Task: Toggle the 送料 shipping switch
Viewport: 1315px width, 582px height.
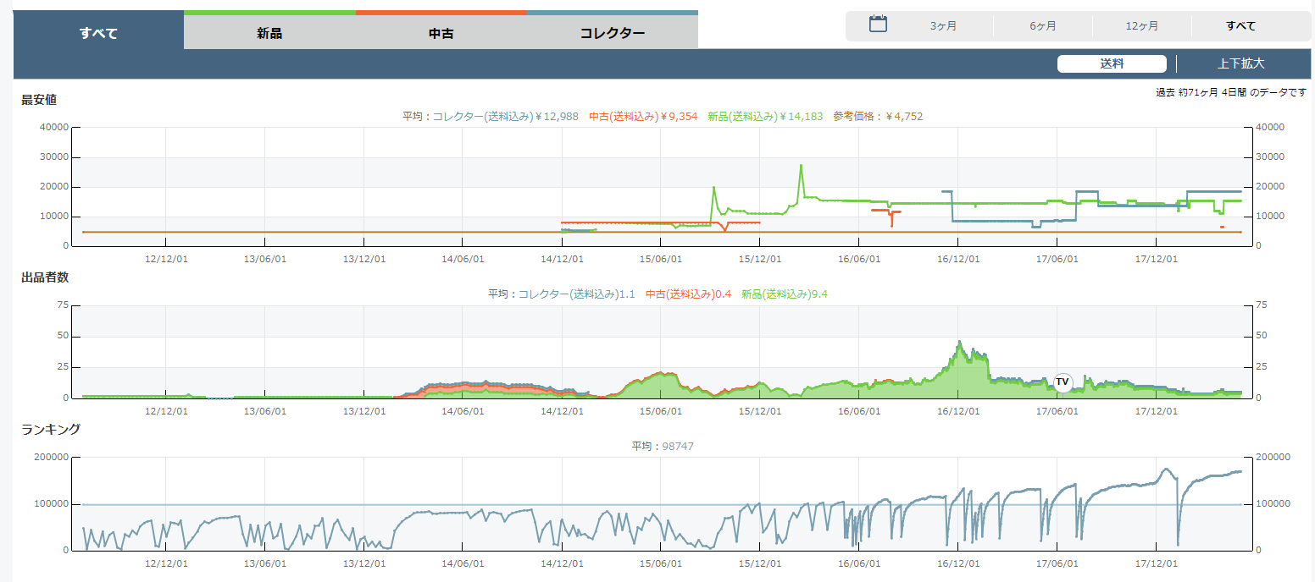Action: [1112, 63]
